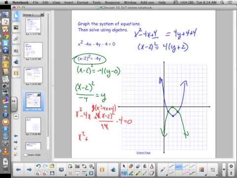Select the arrow Select tool
Viewport: 237px width, 178px height.
click(124, 166)
